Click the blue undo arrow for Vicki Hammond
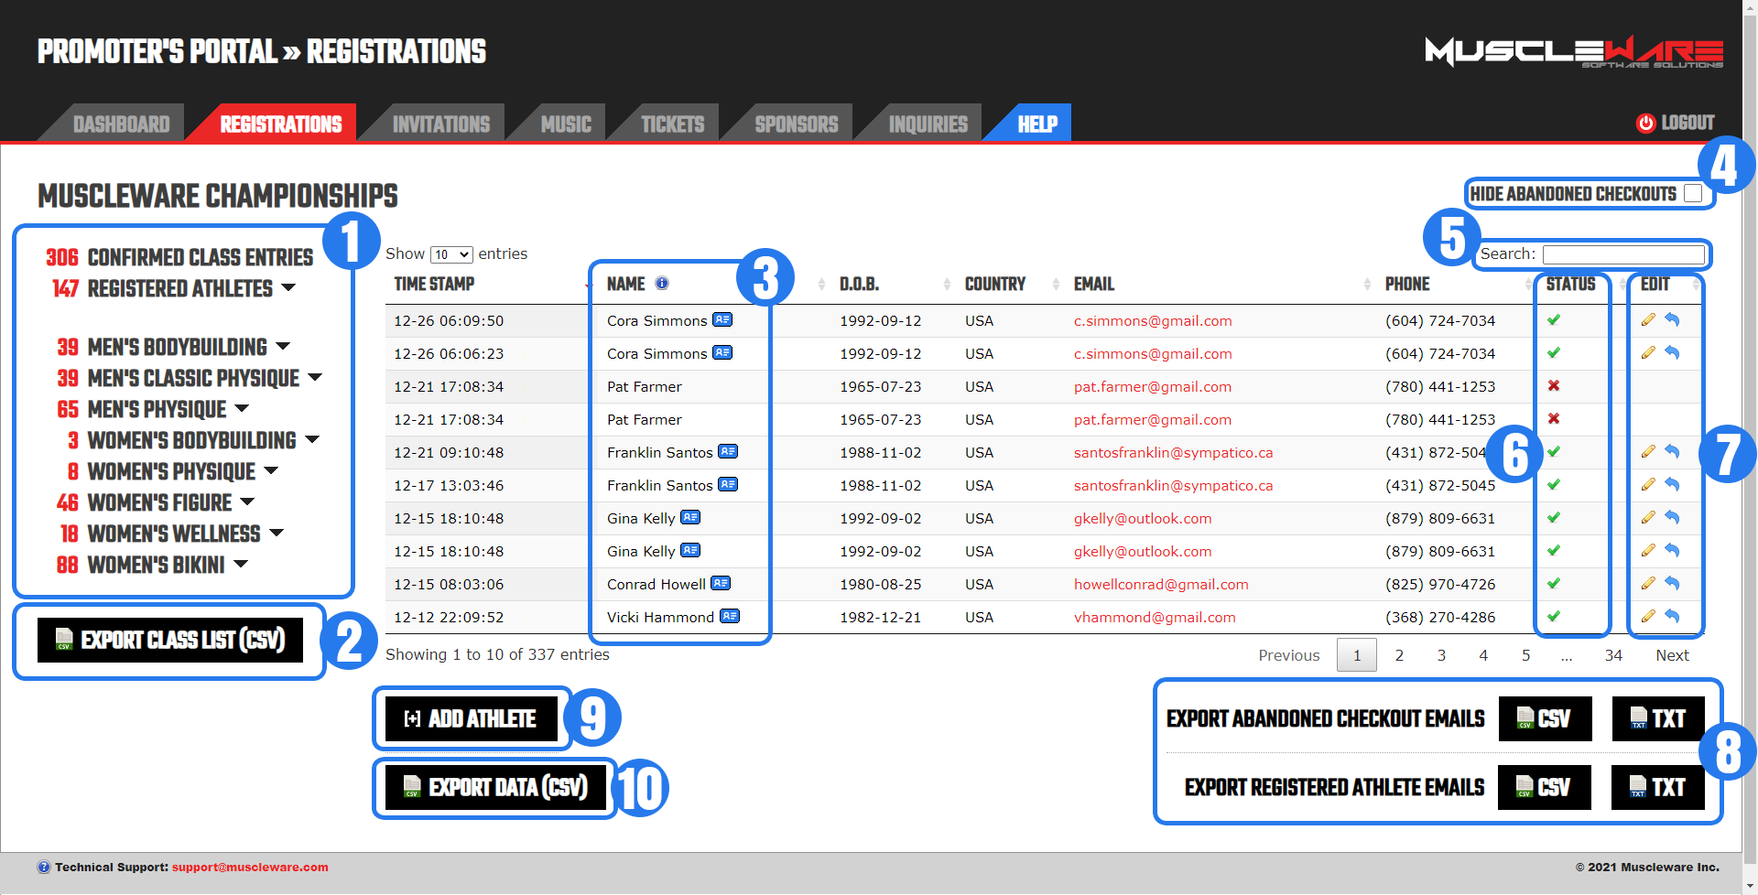 [x=1672, y=617]
